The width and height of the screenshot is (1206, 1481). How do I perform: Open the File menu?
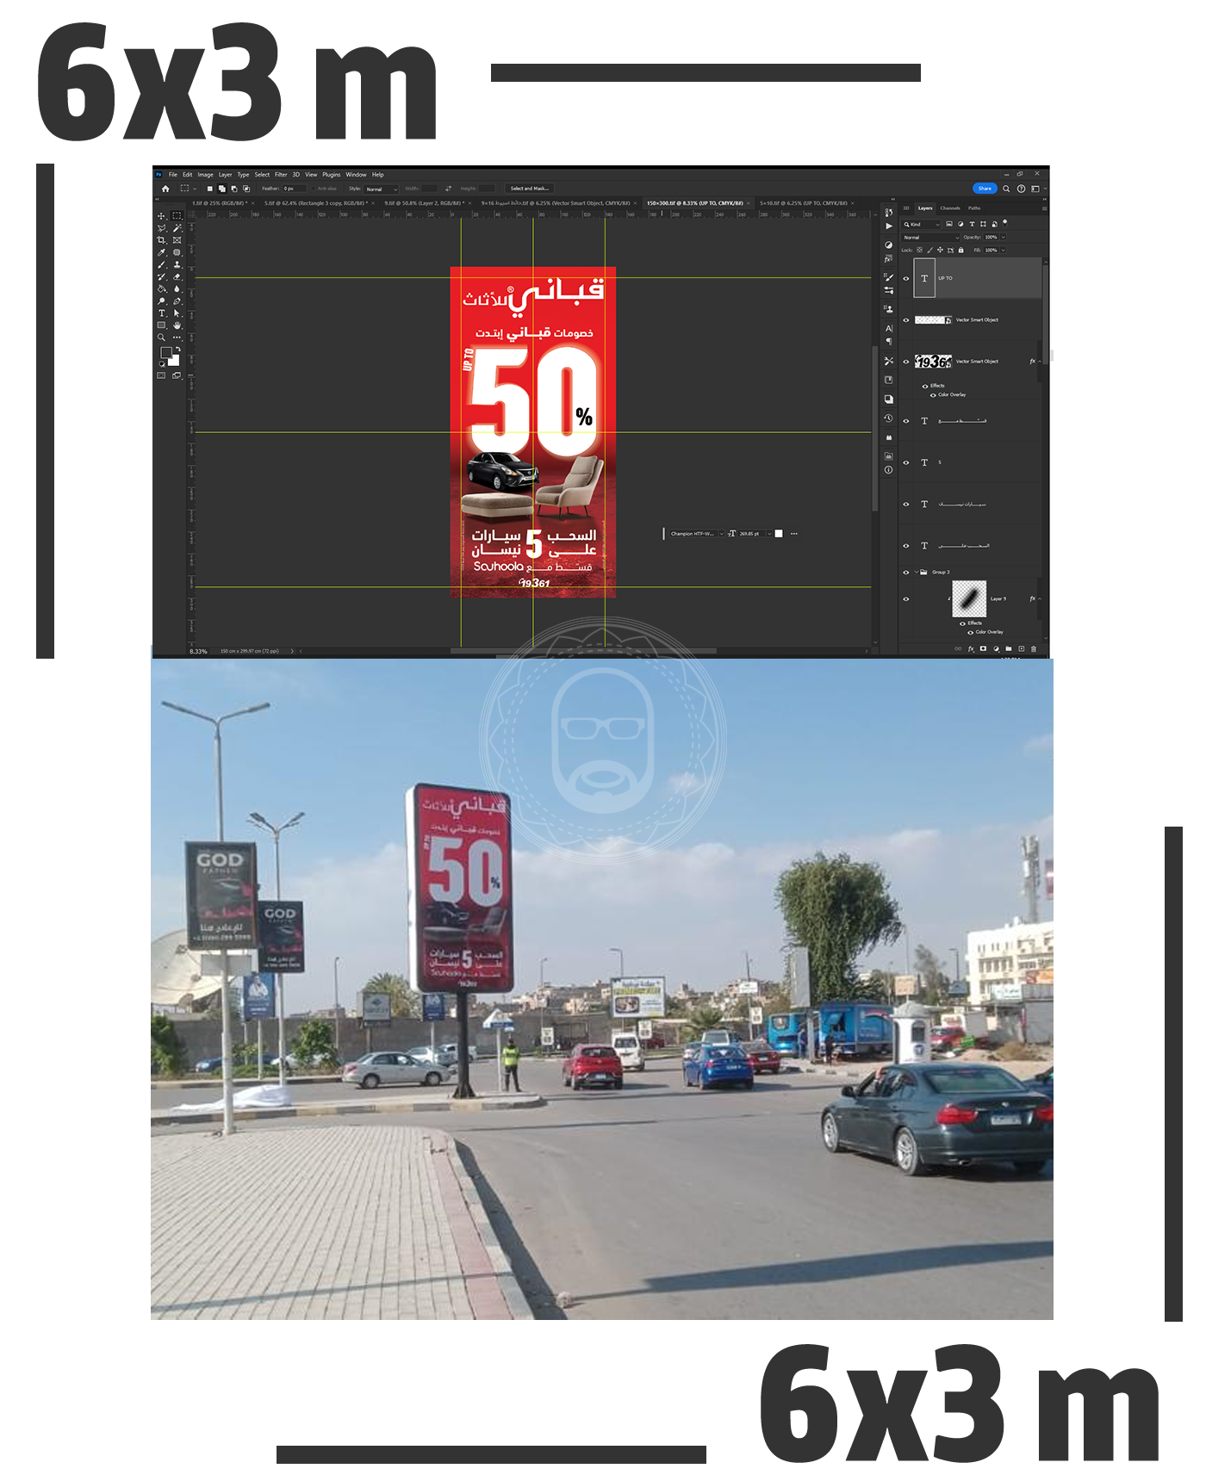coord(173,175)
